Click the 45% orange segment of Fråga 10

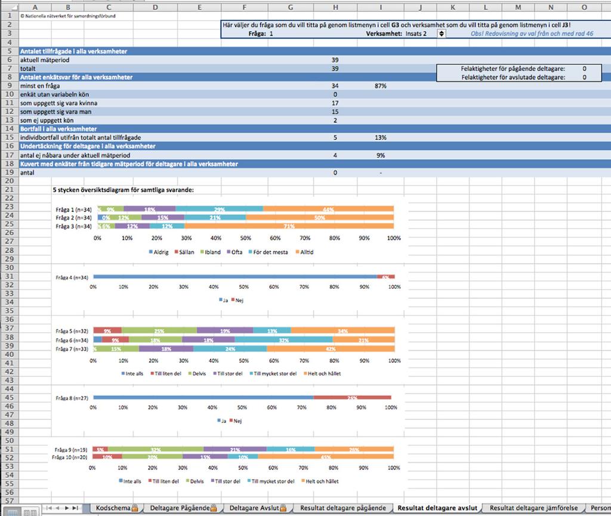tap(326, 457)
